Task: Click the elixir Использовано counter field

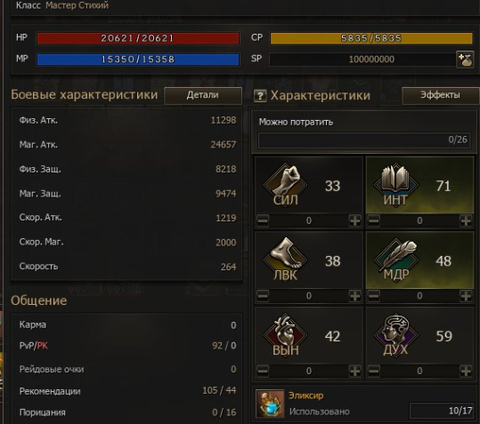Action: pos(442,411)
